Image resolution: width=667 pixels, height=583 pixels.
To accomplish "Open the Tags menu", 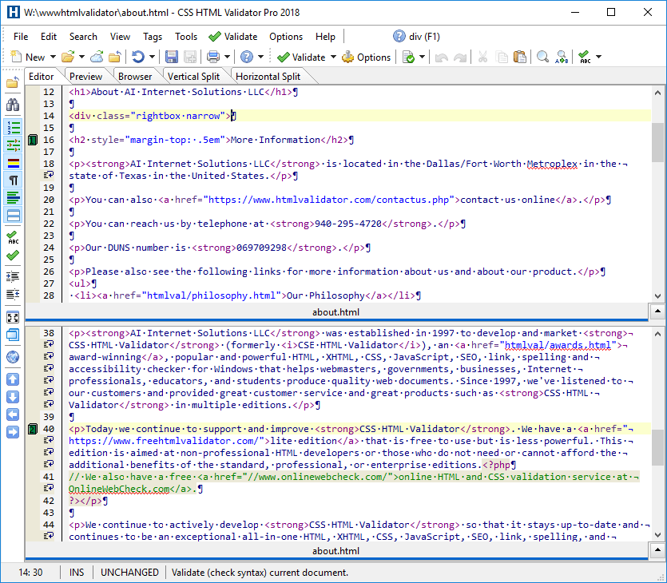I will pyautogui.click(x=153, y=36).
